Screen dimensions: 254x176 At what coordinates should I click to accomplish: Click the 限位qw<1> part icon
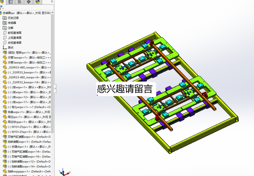click(5, 117)
